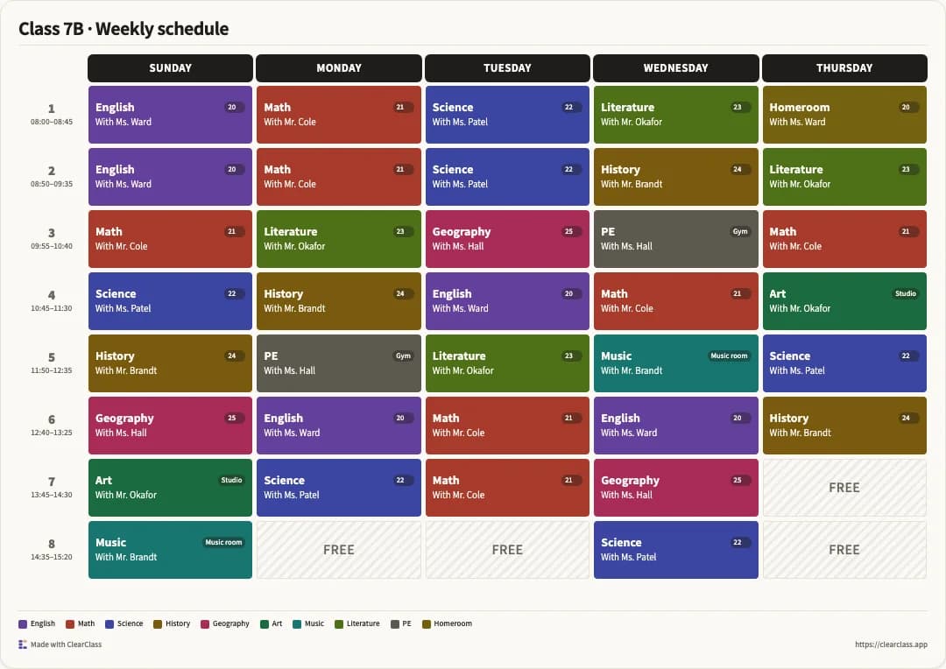Click the PE gray legend swatch
This screenshot has height=669, width=946.
[x=395, y=623]
